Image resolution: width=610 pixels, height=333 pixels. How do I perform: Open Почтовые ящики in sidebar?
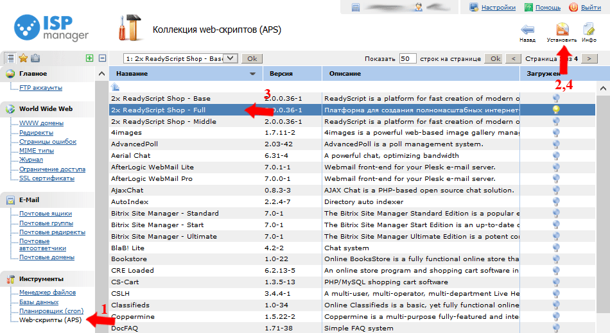46,213
